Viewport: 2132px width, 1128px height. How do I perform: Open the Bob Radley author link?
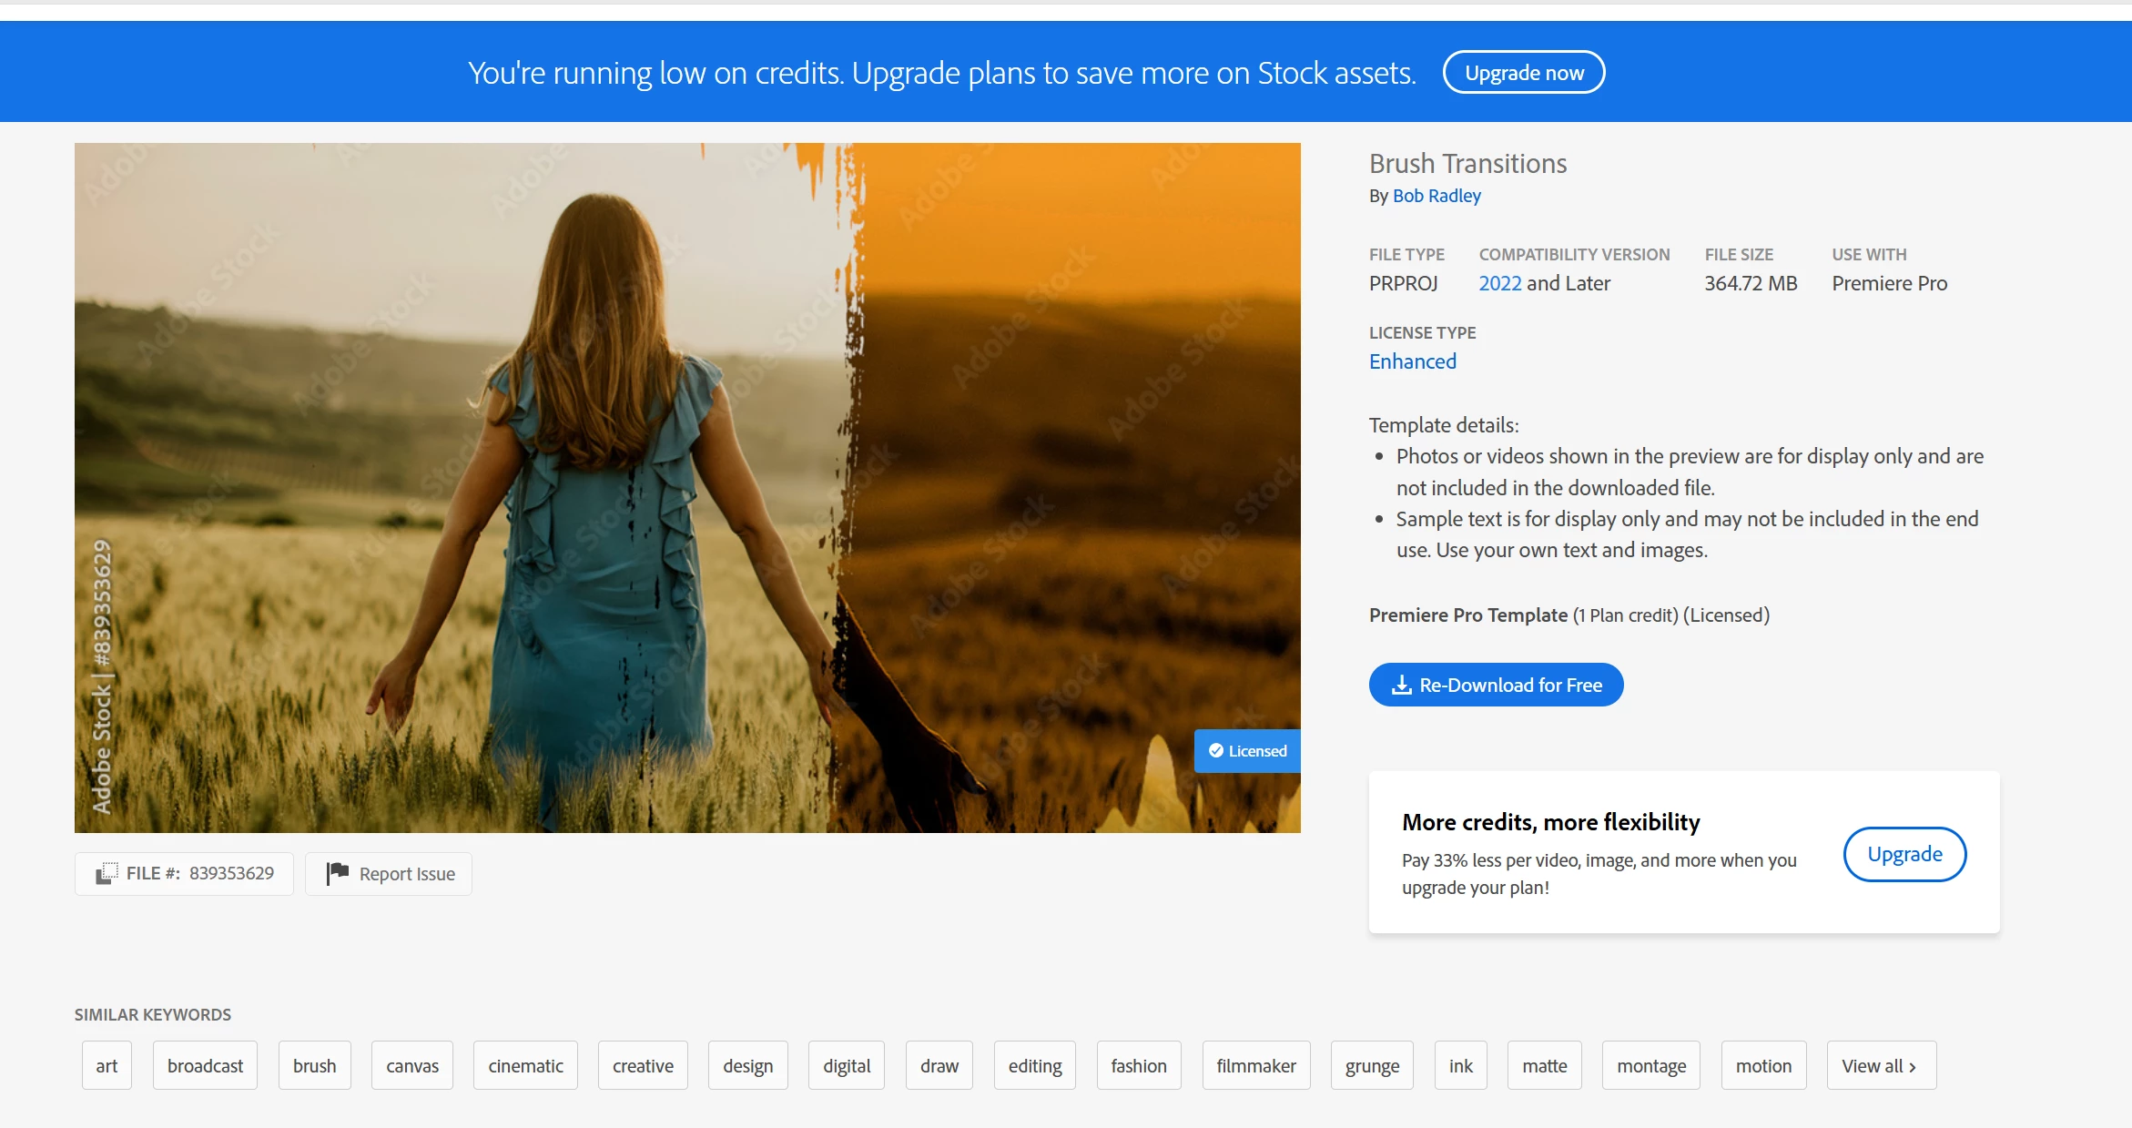[1436, 196]
